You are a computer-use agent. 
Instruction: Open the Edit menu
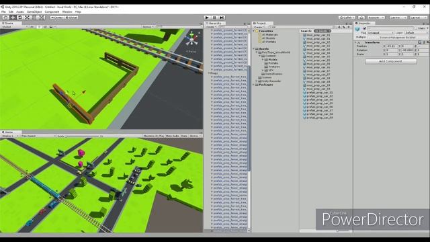(x=11, y=12)
